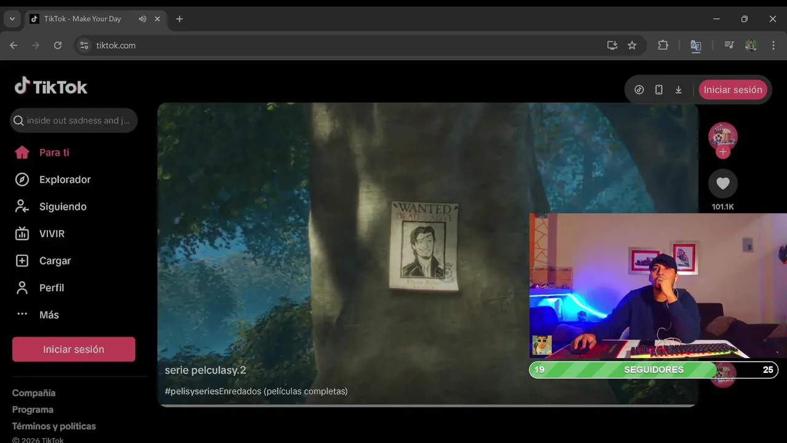
Task: Click the 101.1K like count
Action: pyautogui.click(x=723, y=207)
